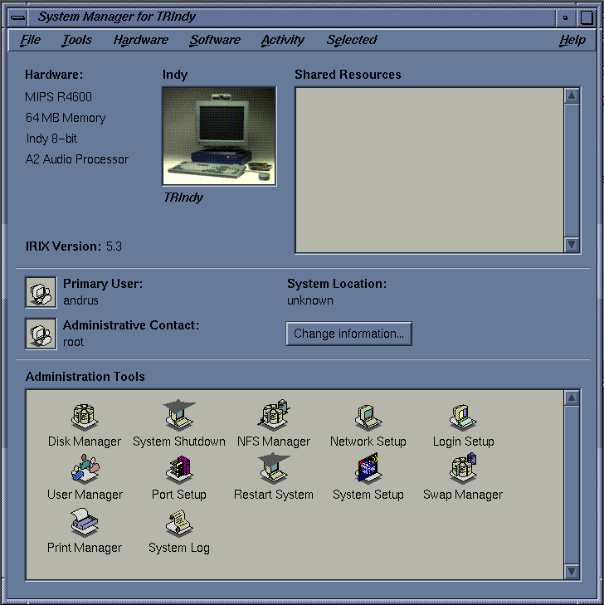Launch the Swap Manager icon
Screen dimensions: 604x605
(463, 468)
